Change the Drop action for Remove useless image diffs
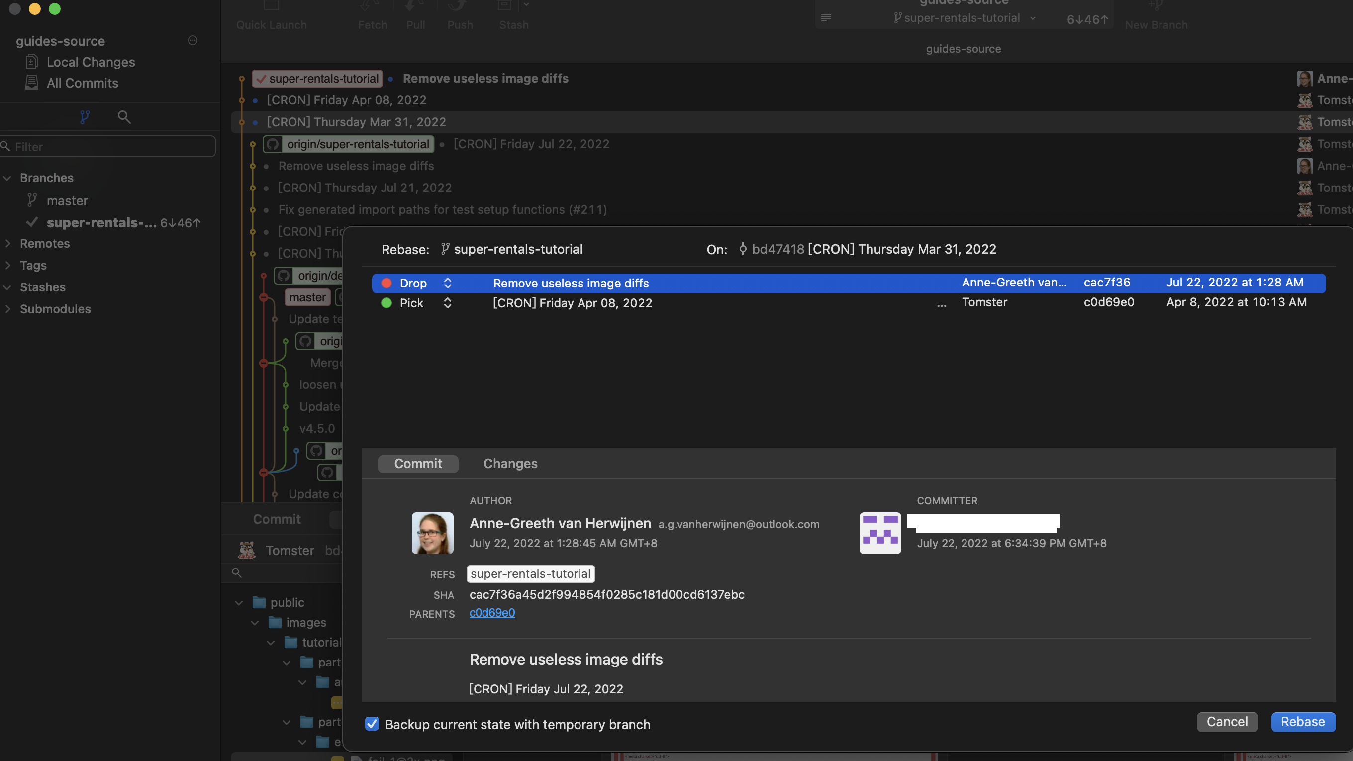Screen dimensions: 1353x761 [448, 283]
